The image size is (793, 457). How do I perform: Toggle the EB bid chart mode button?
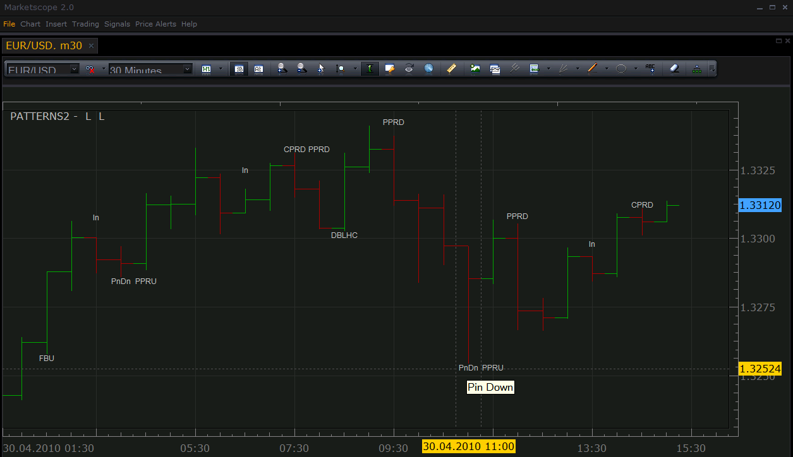tap(239, 69)
